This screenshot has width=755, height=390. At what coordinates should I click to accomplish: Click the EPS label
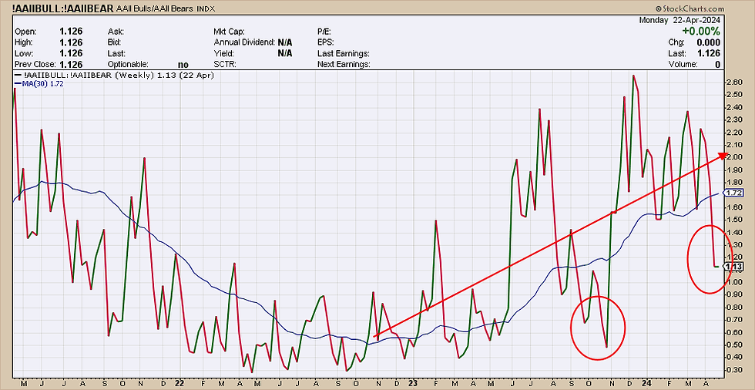[326, 42]
